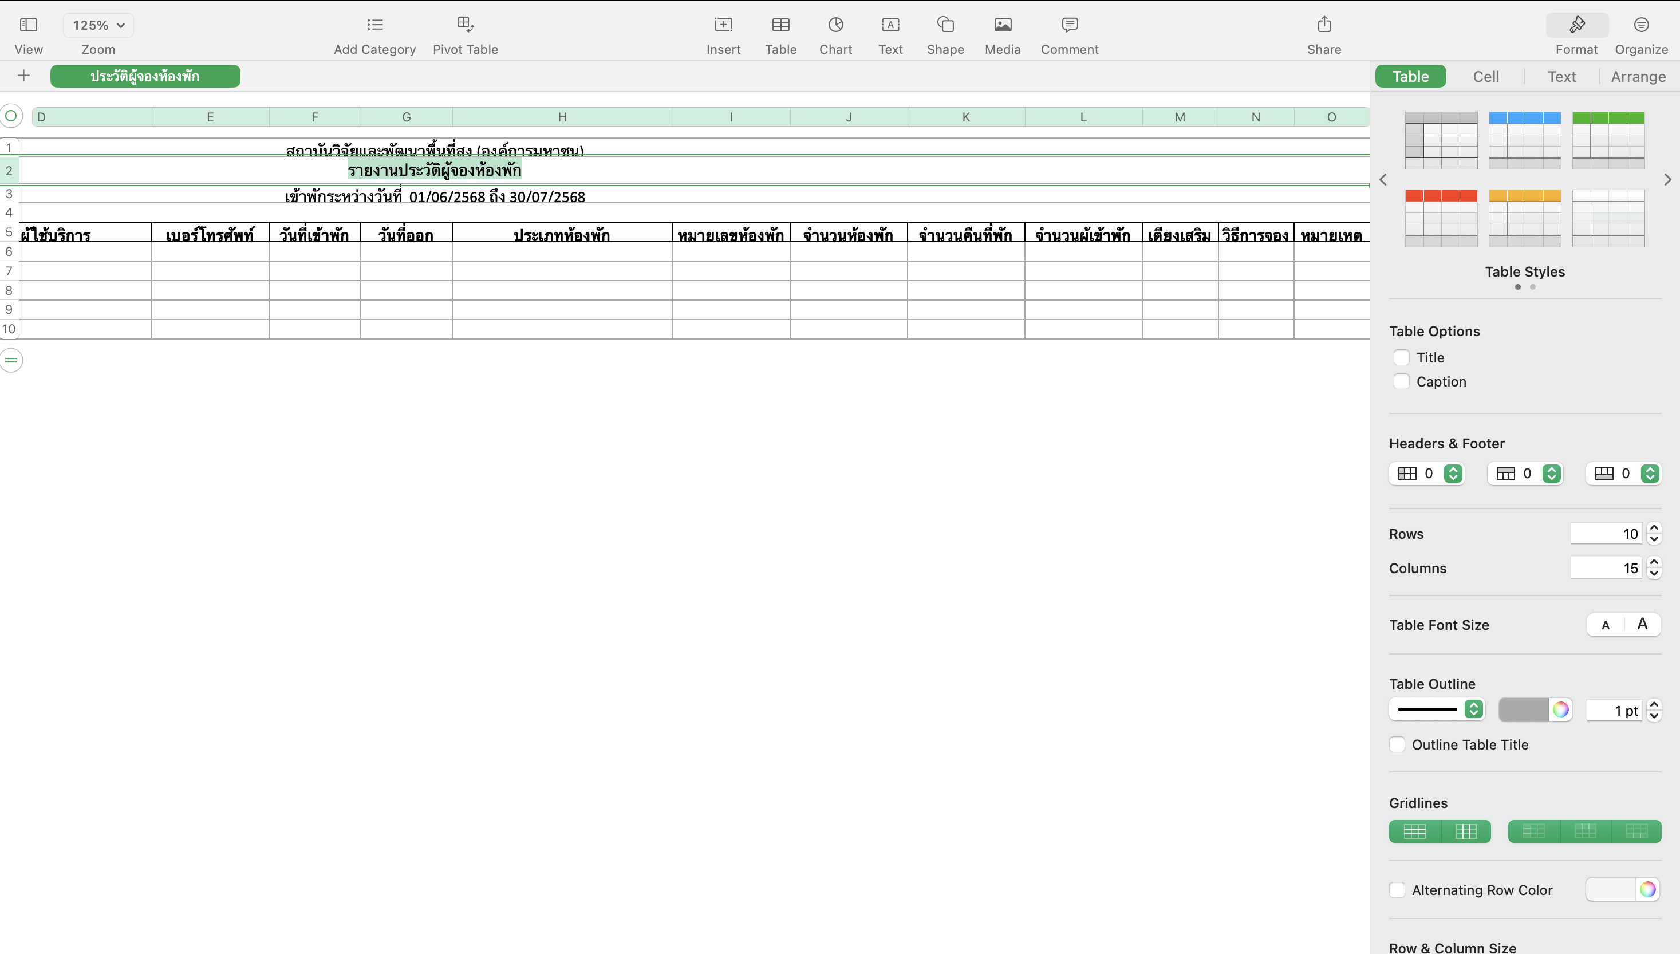
Task: Click the Shape toolbar icon
Action: tap(945, 25)
